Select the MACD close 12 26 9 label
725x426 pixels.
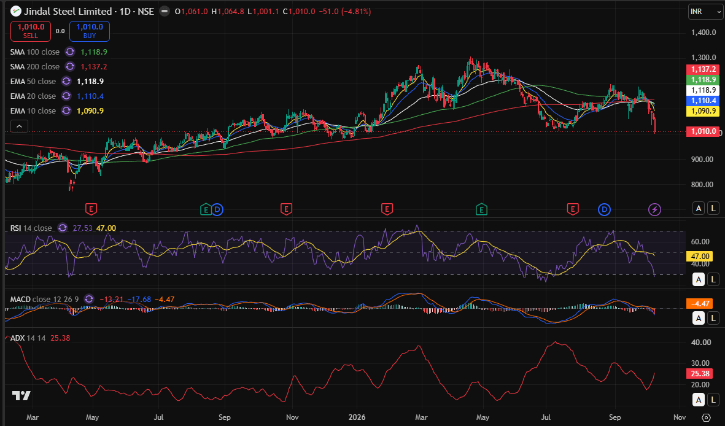pos(44,300)
